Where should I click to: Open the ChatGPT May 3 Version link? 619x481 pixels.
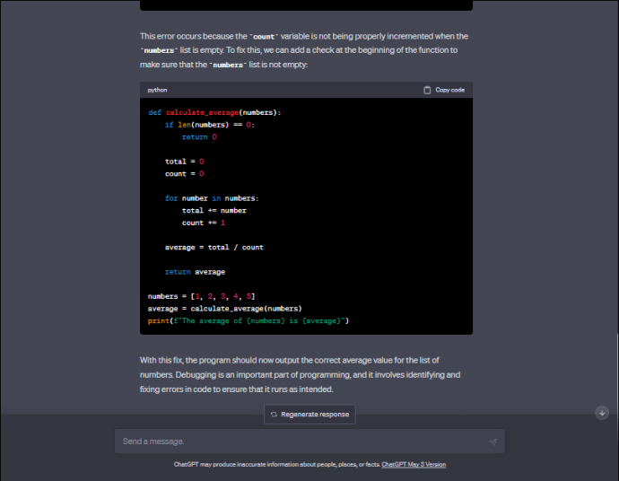pyautogui.click(x=414, y=465)
